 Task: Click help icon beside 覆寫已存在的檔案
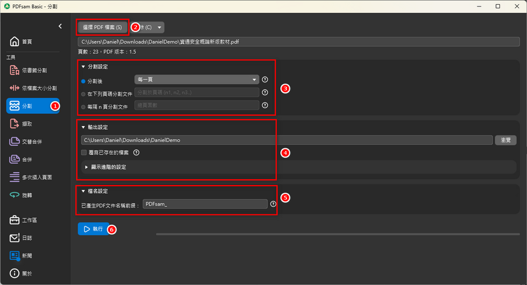[x=136, y=152]
